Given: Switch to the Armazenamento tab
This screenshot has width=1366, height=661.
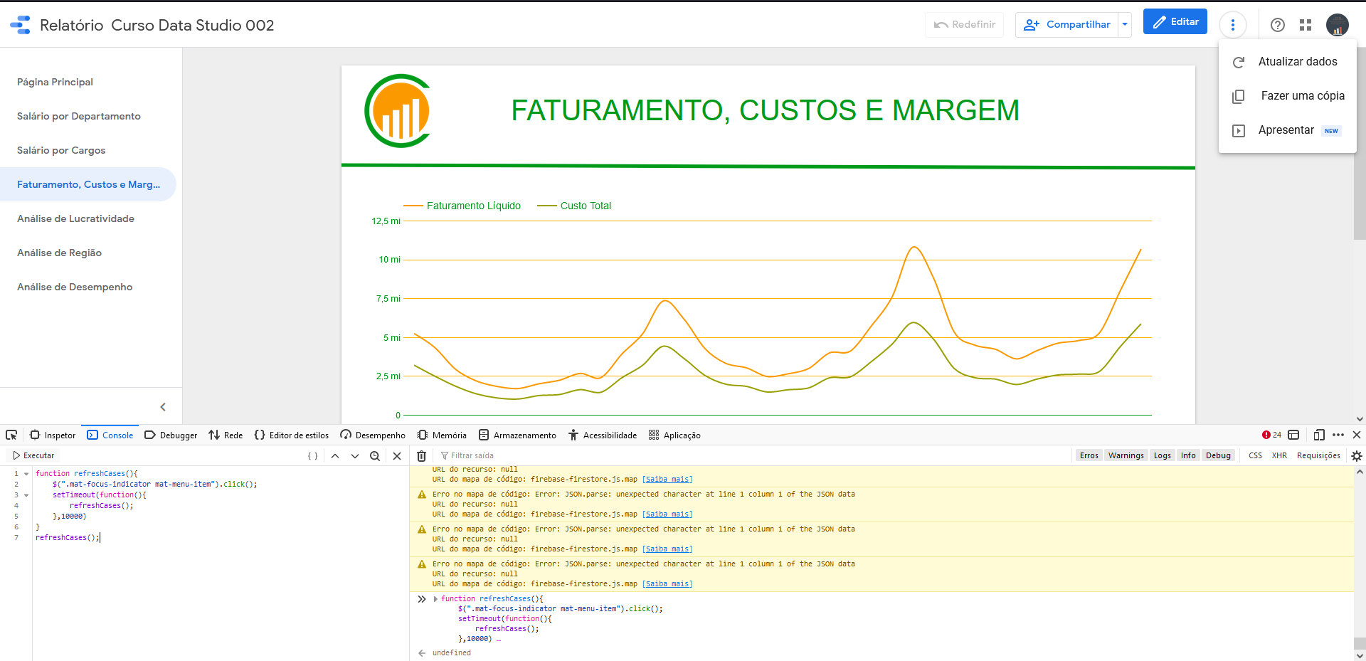Looking at the screenshot, I should pyautogui.click(x=518, y=435).
